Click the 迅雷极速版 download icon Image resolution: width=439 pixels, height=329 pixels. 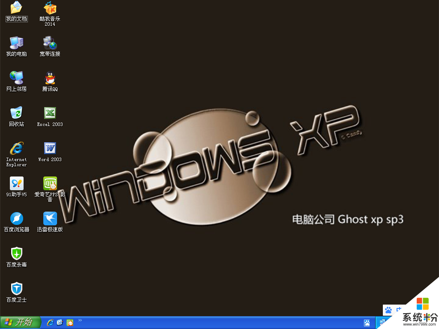pos(50,218)
